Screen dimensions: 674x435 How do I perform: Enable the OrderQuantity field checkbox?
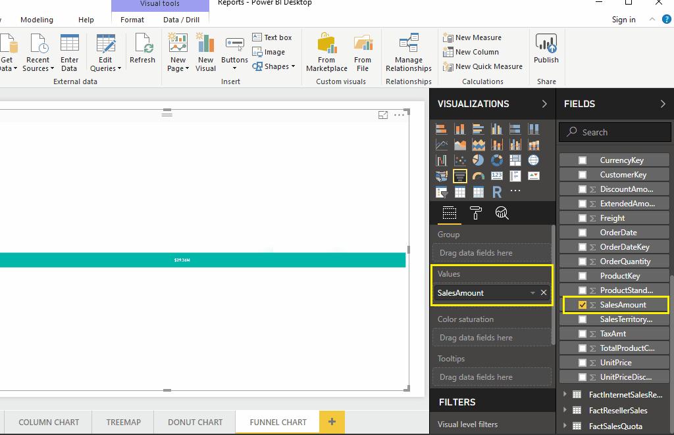click(x=582, y=262)
